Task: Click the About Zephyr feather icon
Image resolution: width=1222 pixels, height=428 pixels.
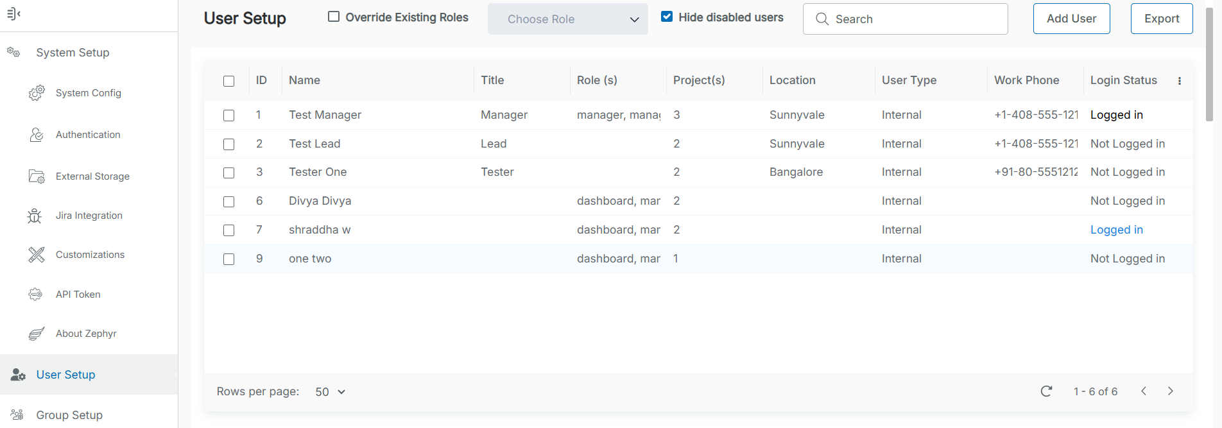Action: [37, 334]
